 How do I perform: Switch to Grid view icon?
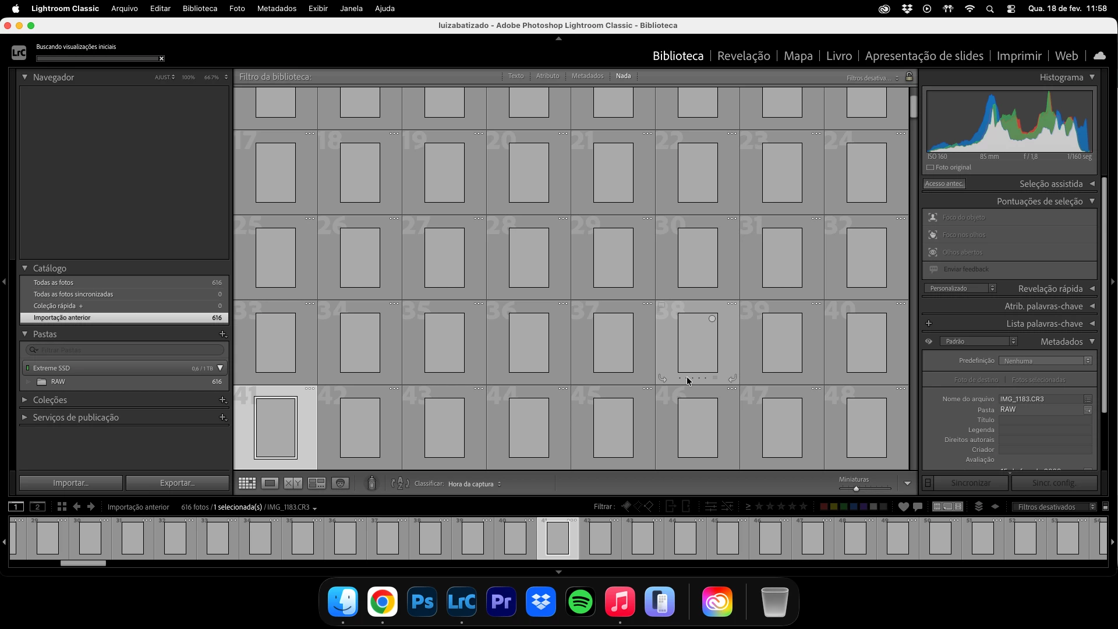[x=247, y=483]
